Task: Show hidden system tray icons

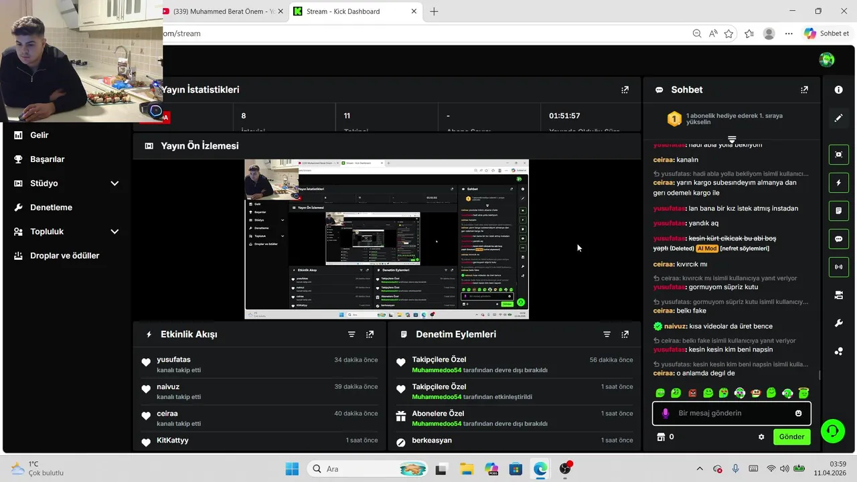Action: coord(700,469)
